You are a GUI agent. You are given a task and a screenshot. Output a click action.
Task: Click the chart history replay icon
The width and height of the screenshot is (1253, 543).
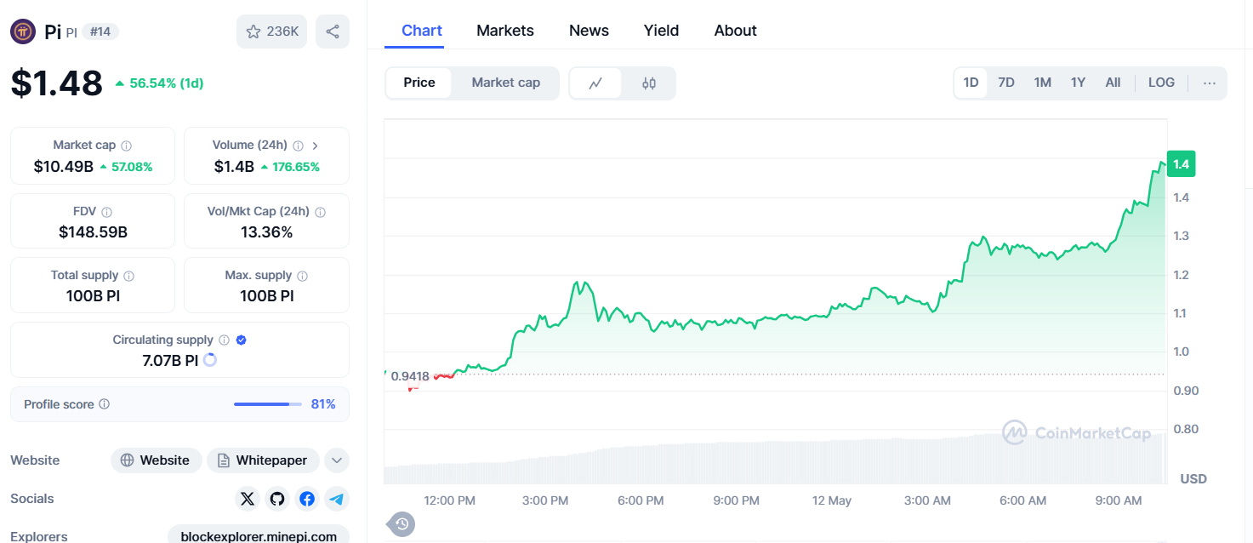pyautogui.click(x=403, y=523)
